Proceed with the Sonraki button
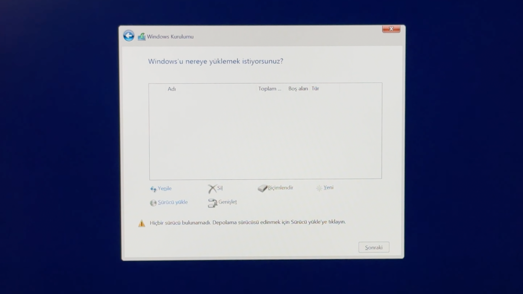 click(374, 247)
